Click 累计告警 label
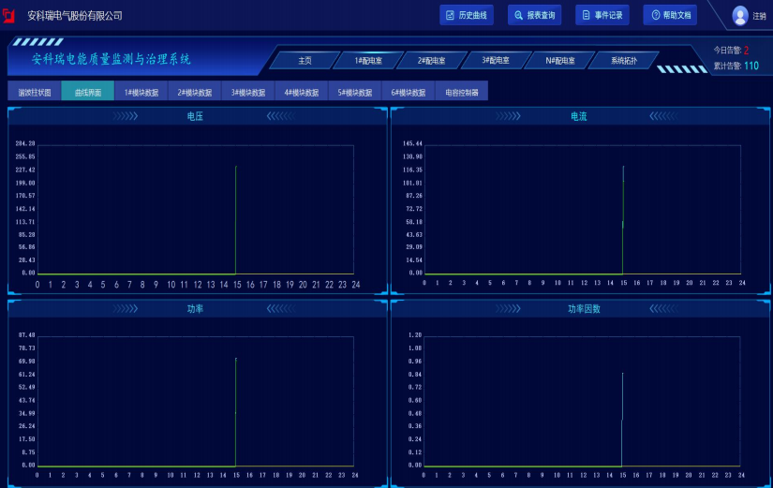The image size is (773, 488). pyautogui.click(x=727, y=66)
